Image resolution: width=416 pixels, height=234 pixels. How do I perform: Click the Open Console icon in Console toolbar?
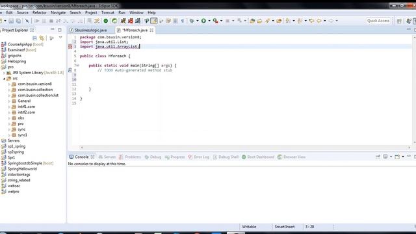pos(397,157)
